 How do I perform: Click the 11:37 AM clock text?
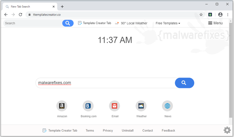click(115, 40)
